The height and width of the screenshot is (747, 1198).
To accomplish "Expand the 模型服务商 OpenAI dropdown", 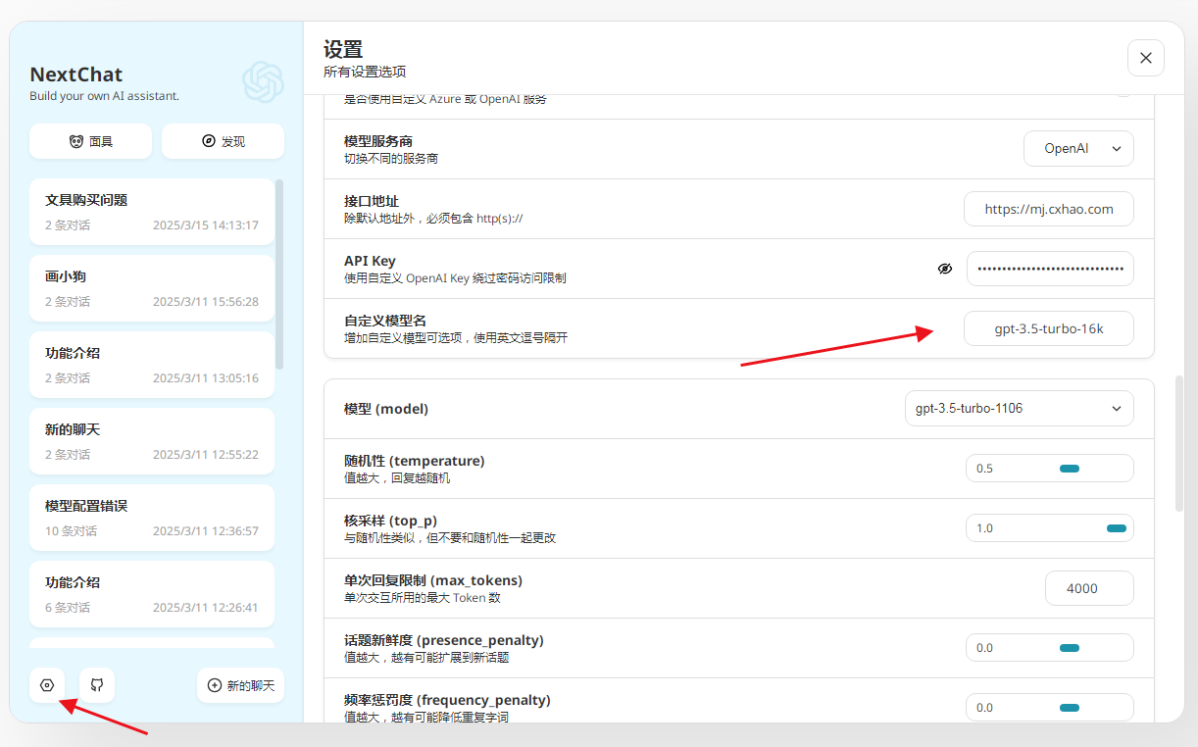I will tap(1078, 149).
